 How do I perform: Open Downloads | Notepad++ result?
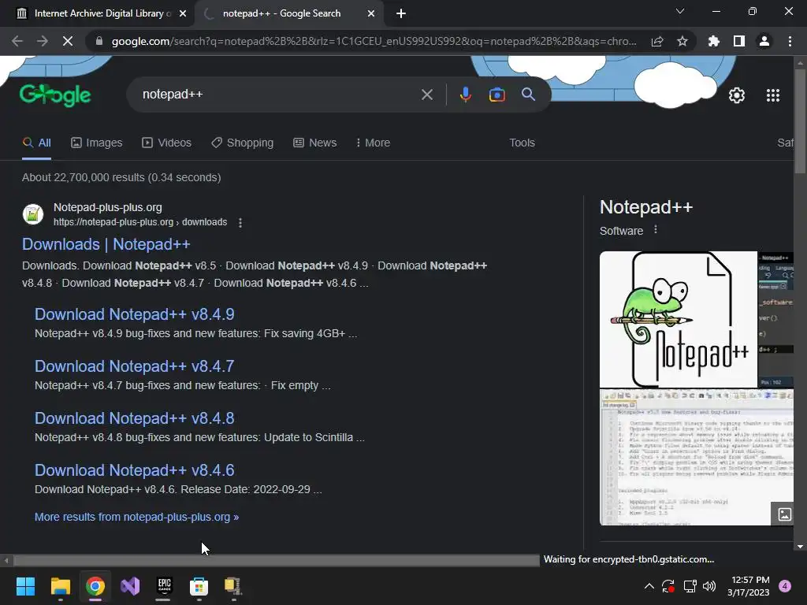pos(106,244)
